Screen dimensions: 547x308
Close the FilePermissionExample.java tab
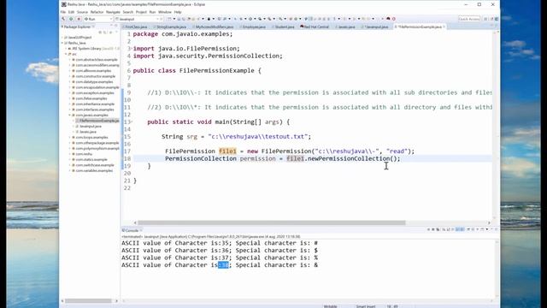(x=444, y=27)
